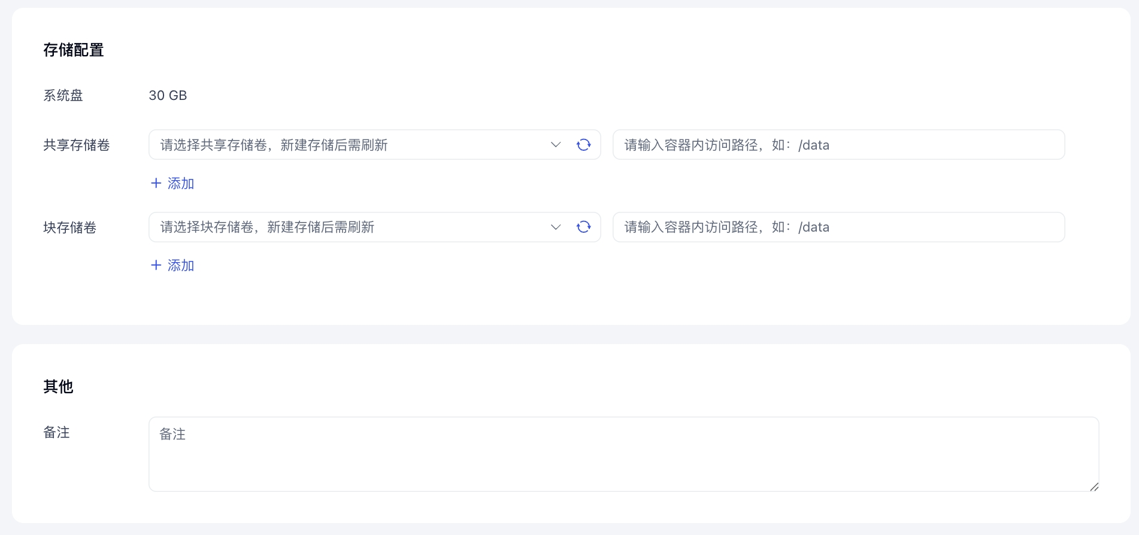Refresh the block storage volume list

pos(583,227)
